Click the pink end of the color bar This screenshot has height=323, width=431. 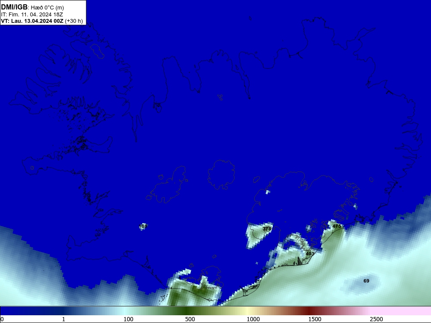point(401,311)
